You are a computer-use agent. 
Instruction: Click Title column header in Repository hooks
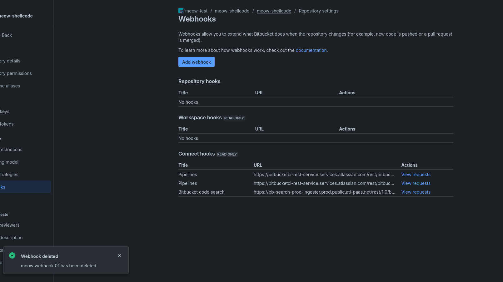(183, 93)
